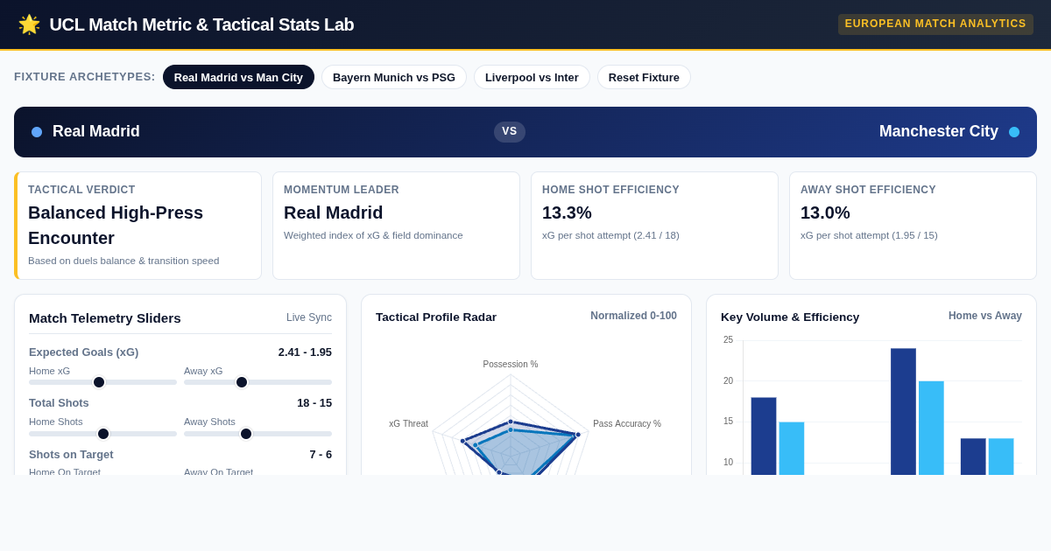Click the star logo icon in header
The width and height of the screenshot is (1051, 551).
click(29, 24)
